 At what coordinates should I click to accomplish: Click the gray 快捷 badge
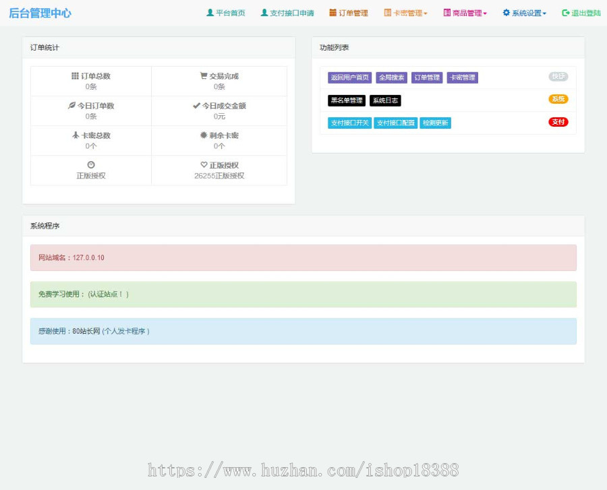558,77
